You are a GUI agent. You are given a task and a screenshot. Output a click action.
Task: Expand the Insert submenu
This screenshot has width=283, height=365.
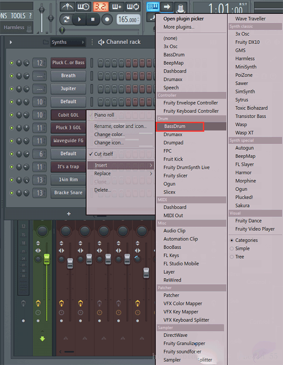pyautogui.click(x=121, y=165)
